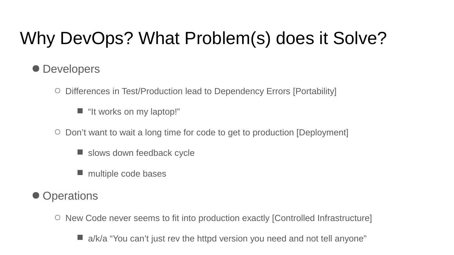Click the "[Controlled Infrastructure]" tag text
Image resolution: width=454 pixels, height=255 pixels.
click(322, 218)
